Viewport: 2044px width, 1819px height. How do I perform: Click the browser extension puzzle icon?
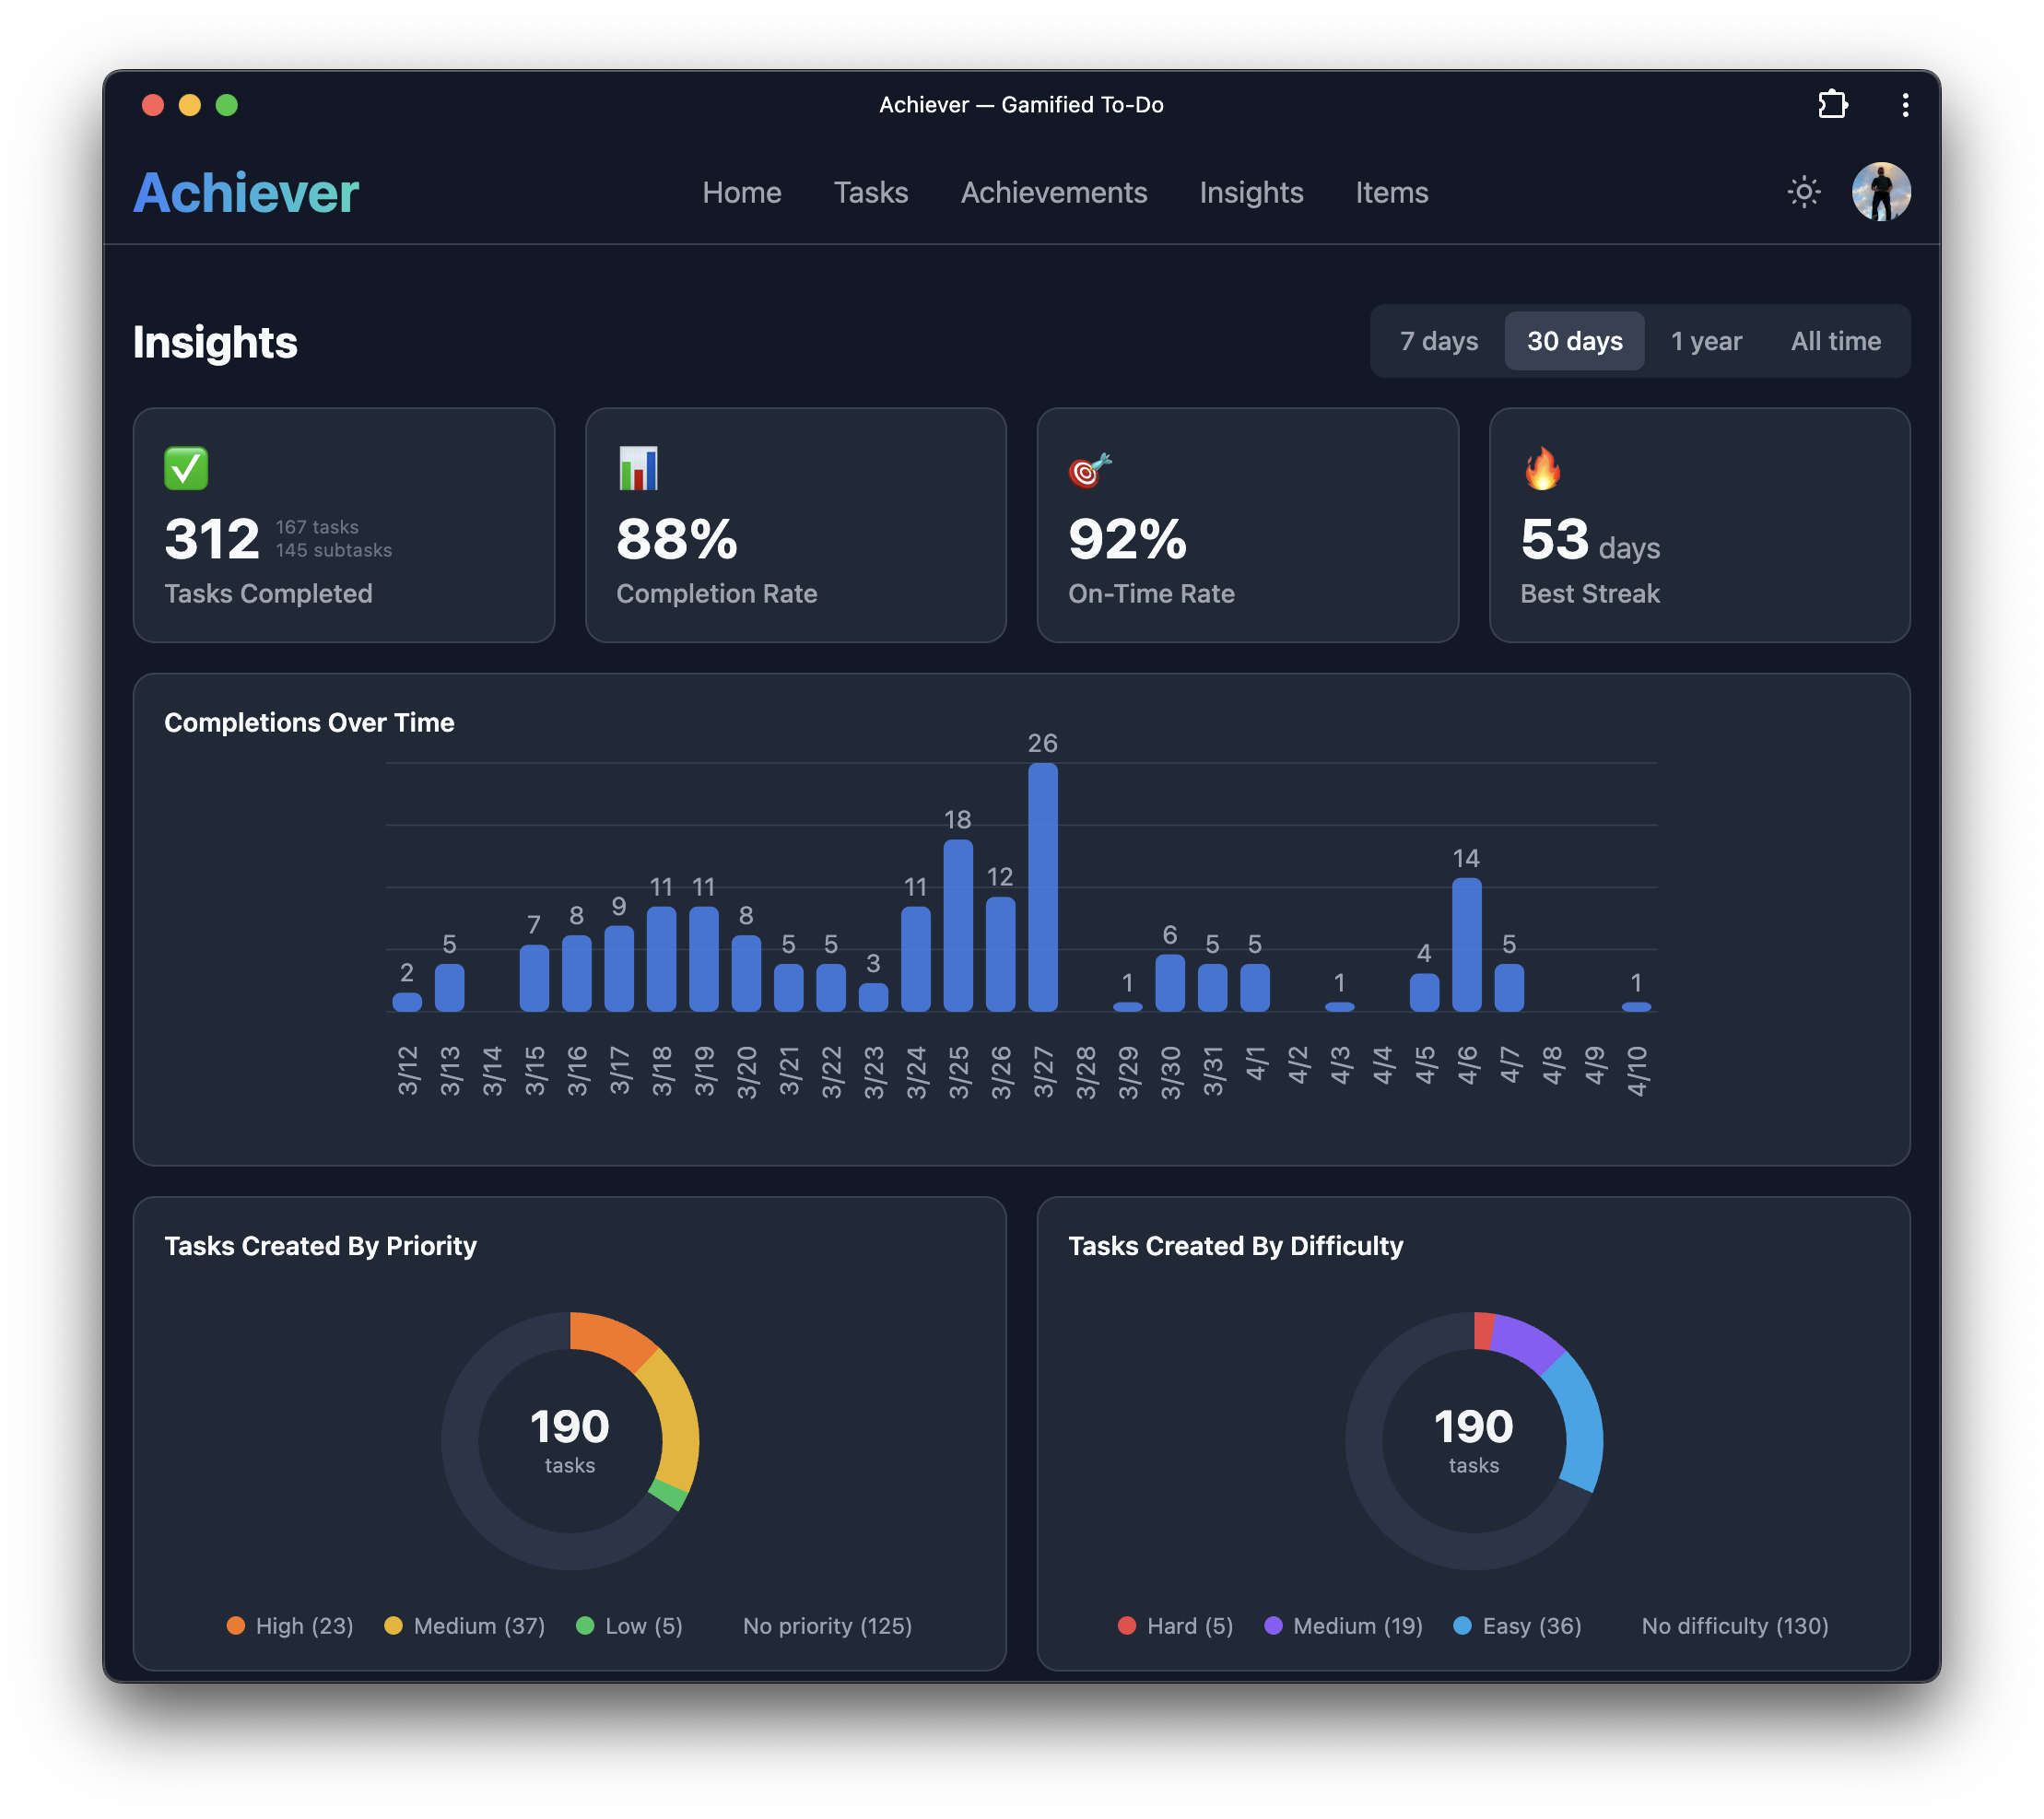tap(1833, 104)
